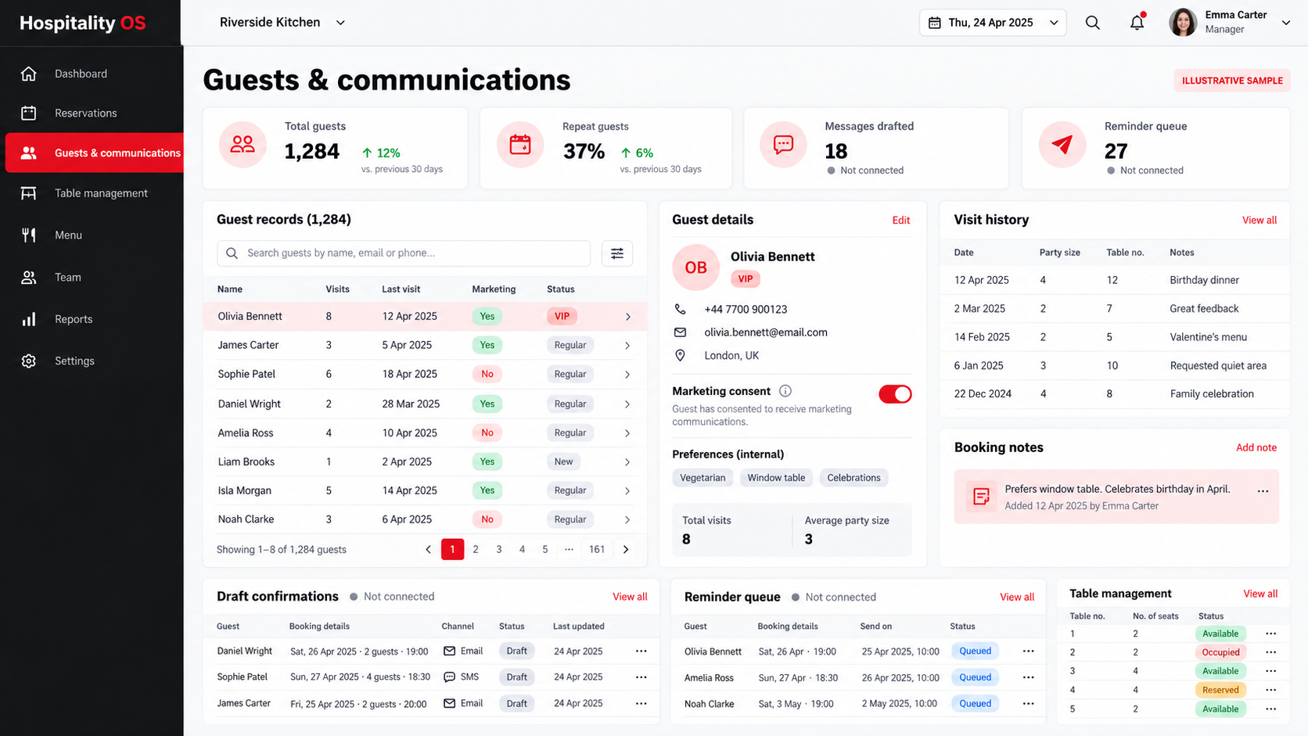1308x736 pixels.
Task: Open the three-dot menu for table 4
Action: [x=1270, y=690]
